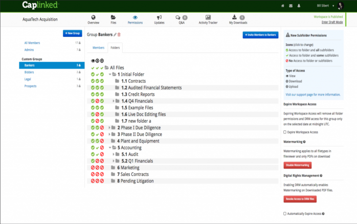Collapse the 1 Initial Folder tree node
The height and width of the screenshot is (224, 357).
point(110,75)
